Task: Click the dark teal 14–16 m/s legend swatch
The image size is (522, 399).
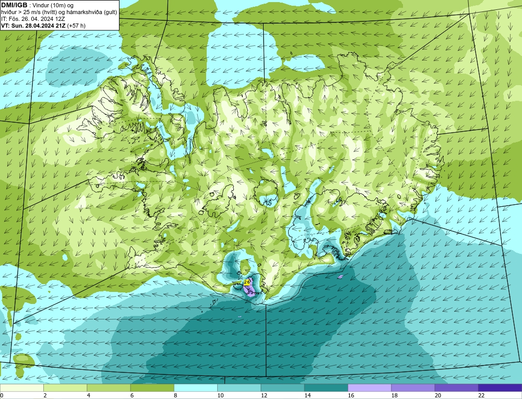Action: tap(326, 388)
